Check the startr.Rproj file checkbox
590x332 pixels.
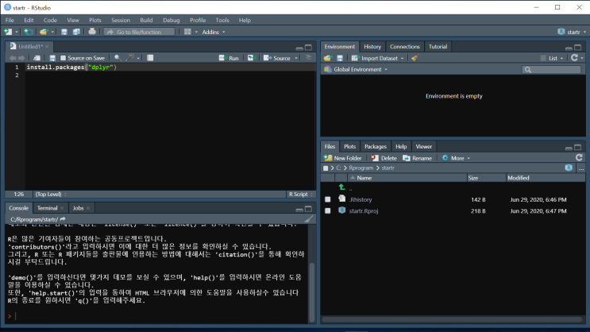(x=328, y=210)
